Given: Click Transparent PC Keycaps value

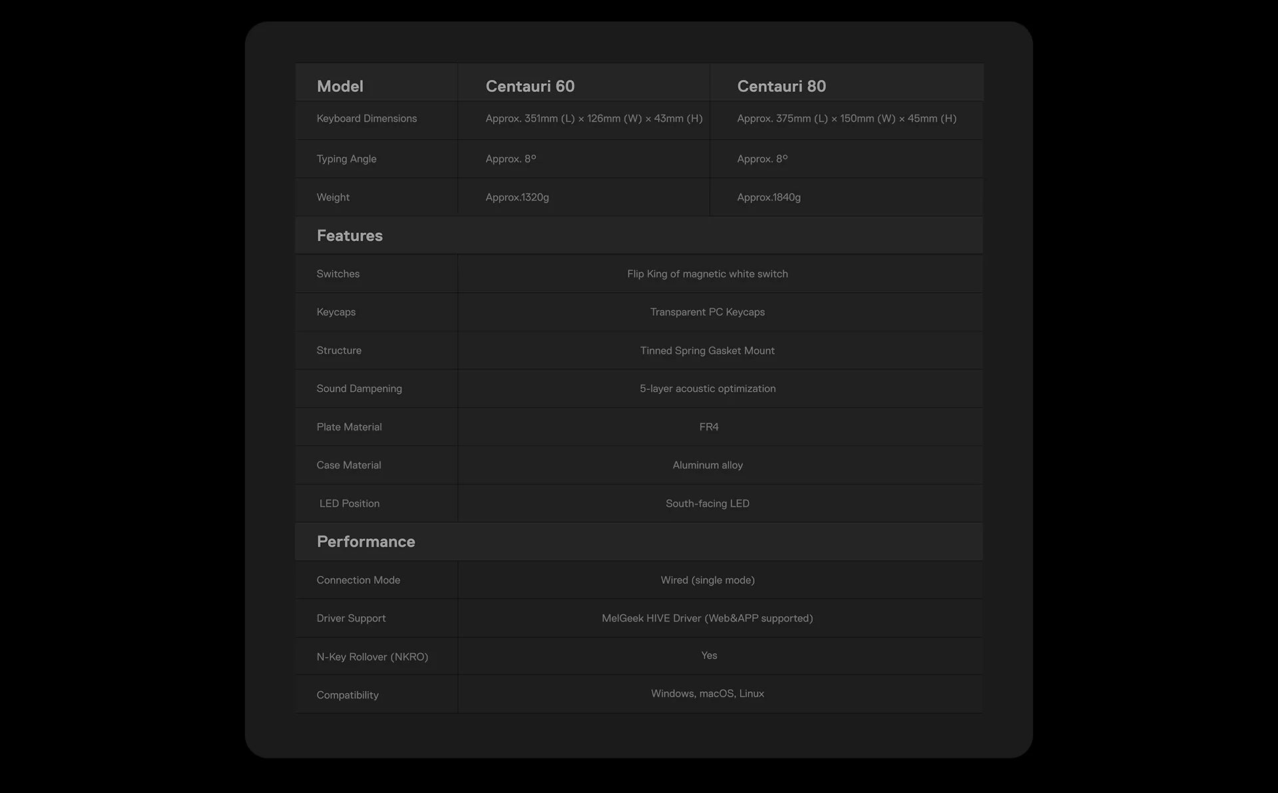Looking at the screenshot, I should tap(707, 312).
